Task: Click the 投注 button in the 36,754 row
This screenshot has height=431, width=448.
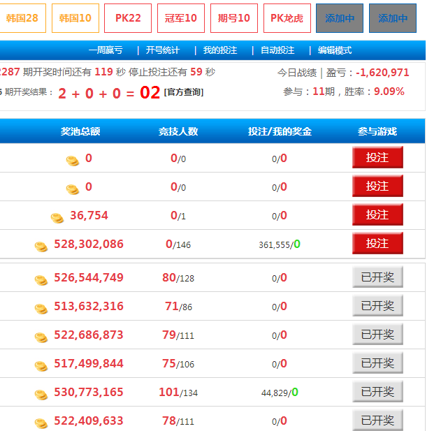Action: 377,214
